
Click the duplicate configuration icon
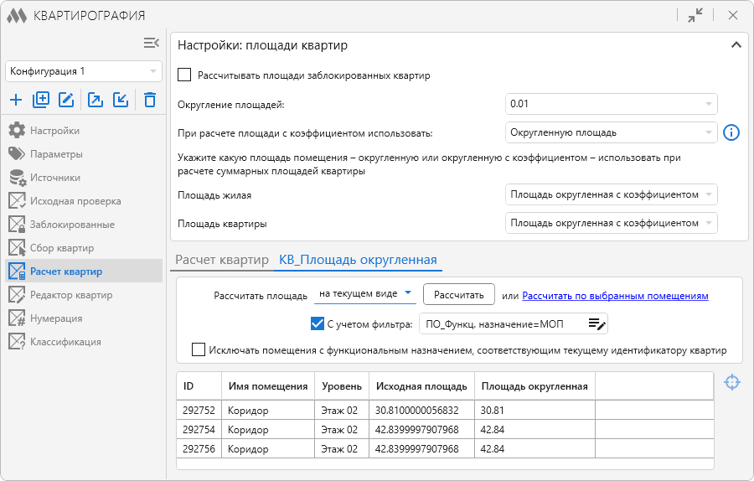[41, 100]
